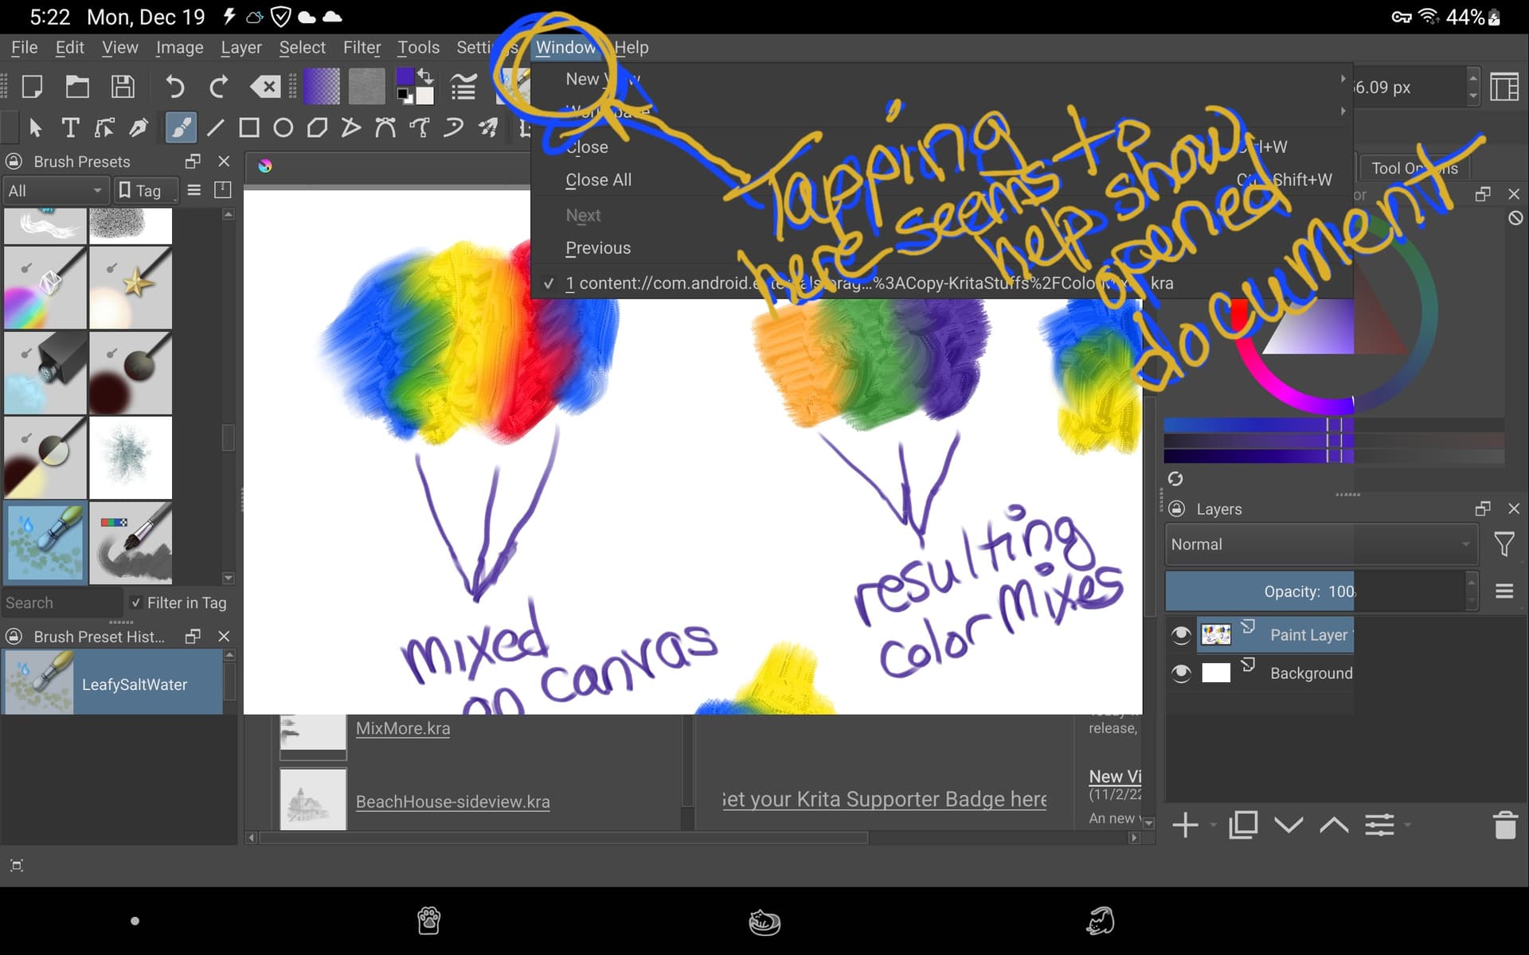Add new layer with plus icon

1185,825
